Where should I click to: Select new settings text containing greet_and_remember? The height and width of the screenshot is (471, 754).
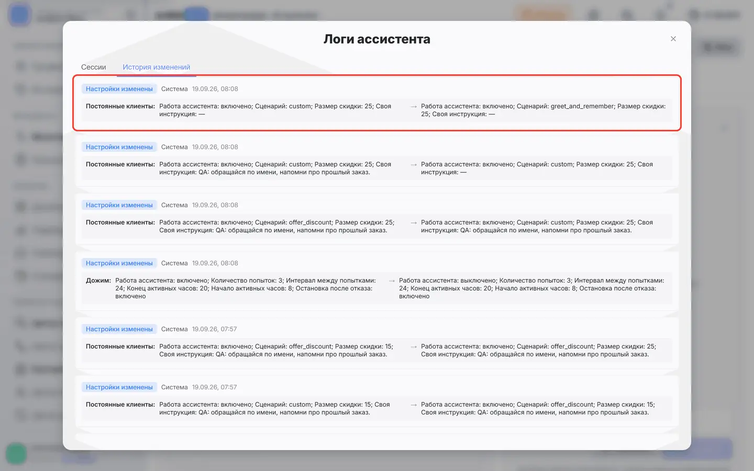tap(544, 110)
